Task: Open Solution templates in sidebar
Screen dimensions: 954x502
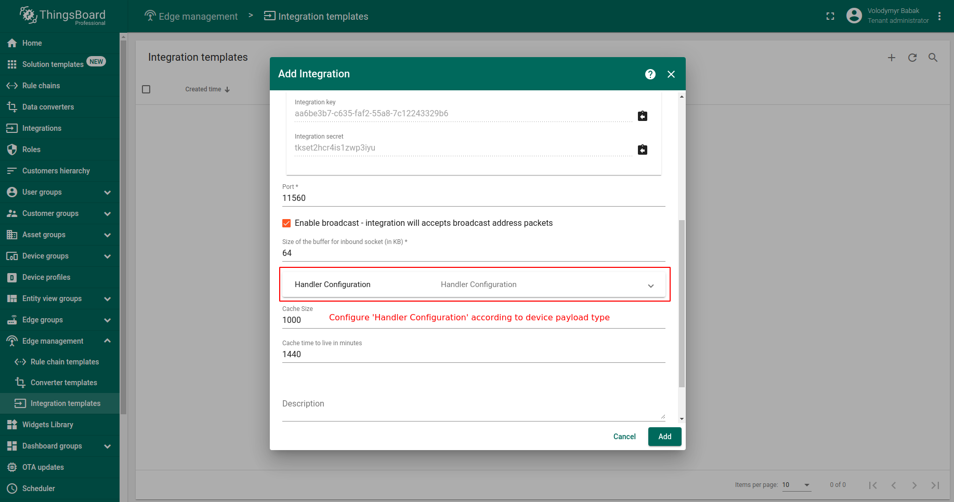Action: [x=60, y=64]
